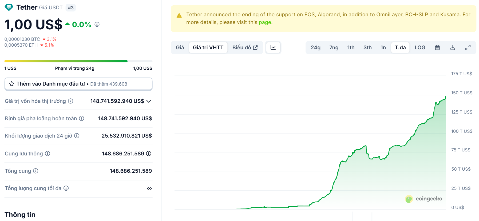Click 150 T US$ axis label

462,93
